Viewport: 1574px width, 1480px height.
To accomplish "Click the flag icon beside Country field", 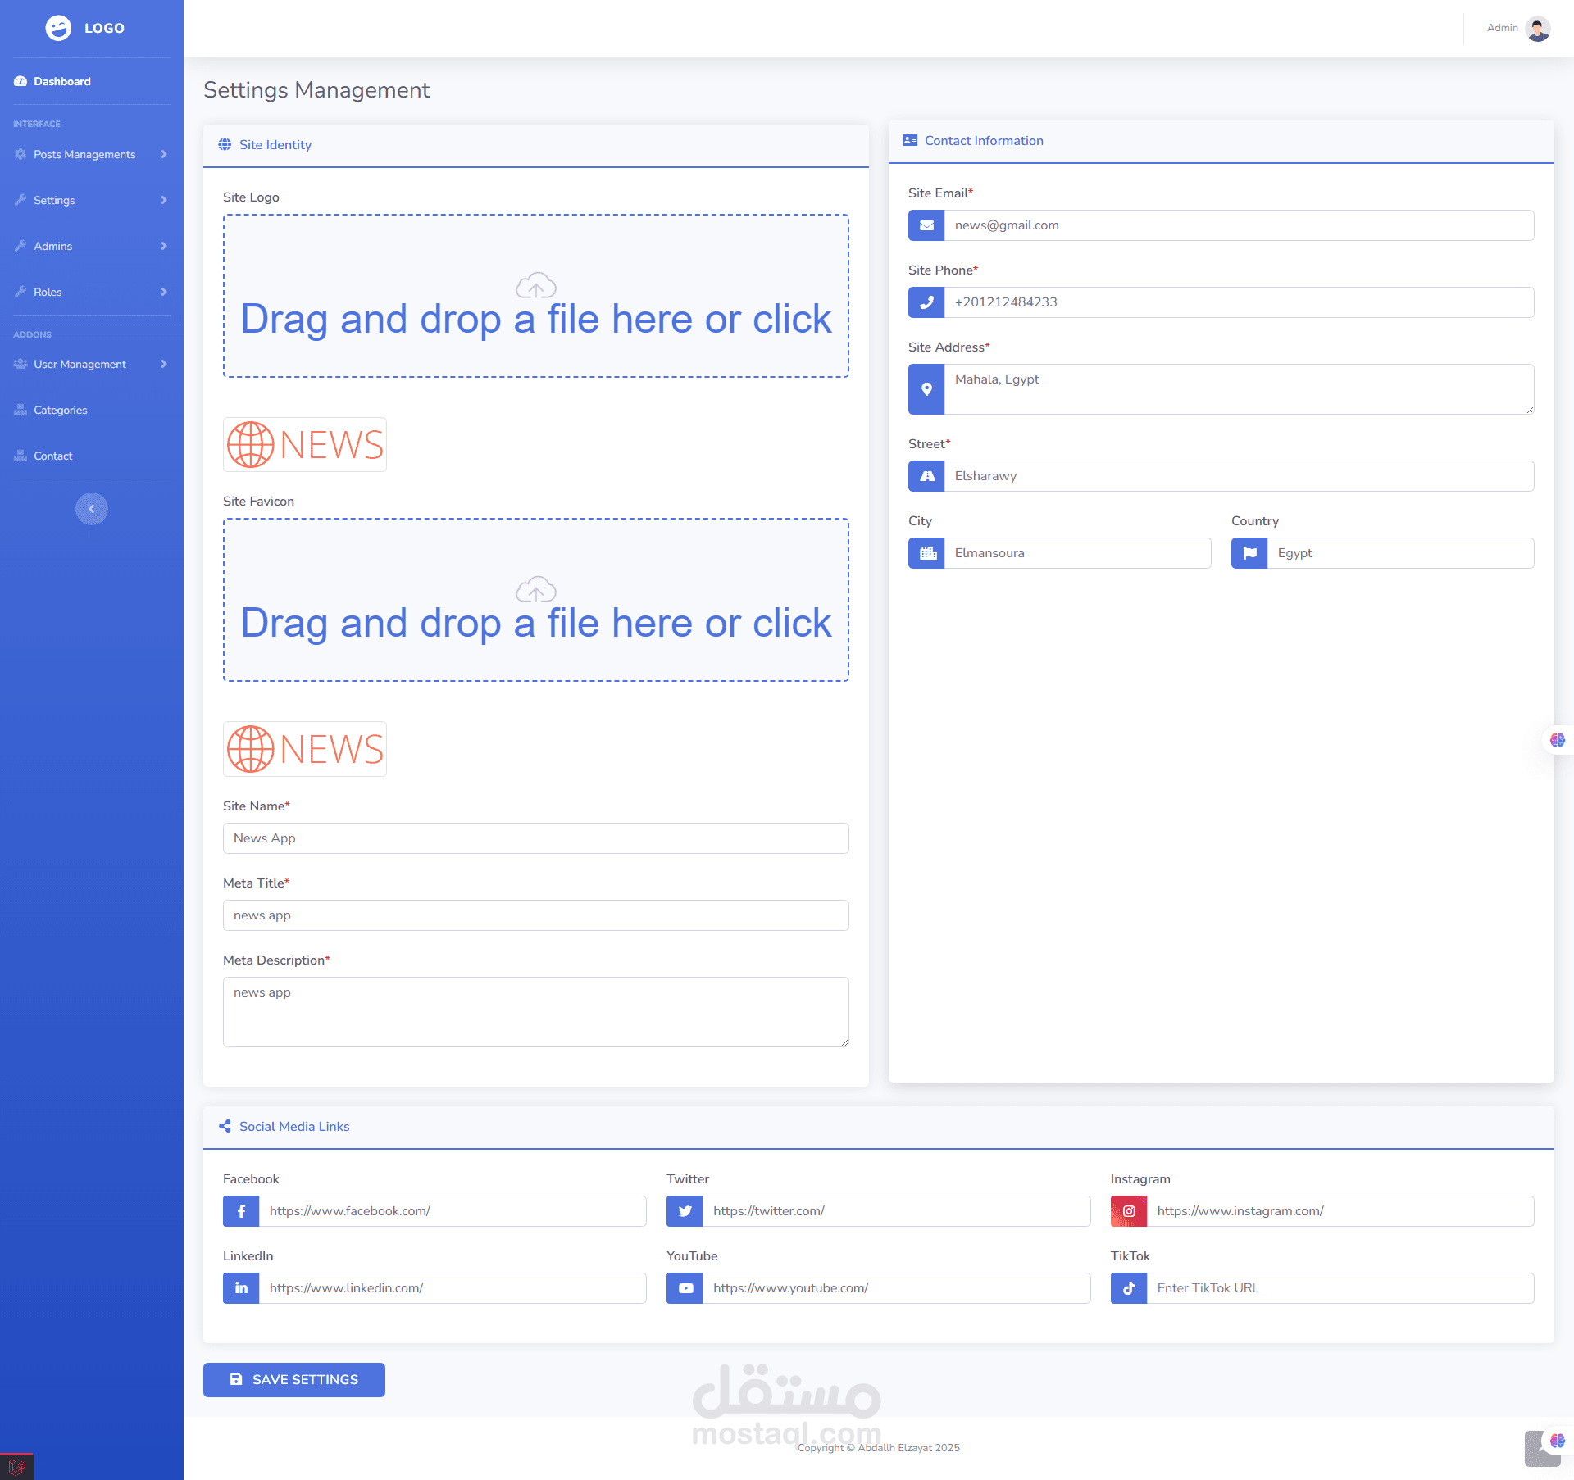I will click(x=1249, y=553).
